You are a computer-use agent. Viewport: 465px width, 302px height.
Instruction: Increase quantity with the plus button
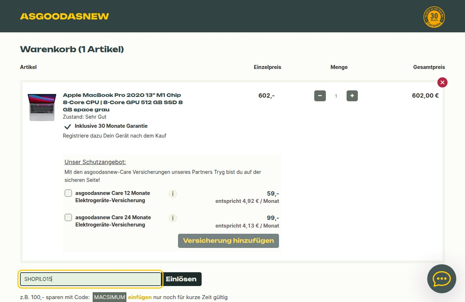coord(352,96)
